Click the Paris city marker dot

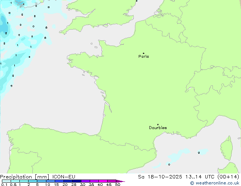tap(143, 53)
